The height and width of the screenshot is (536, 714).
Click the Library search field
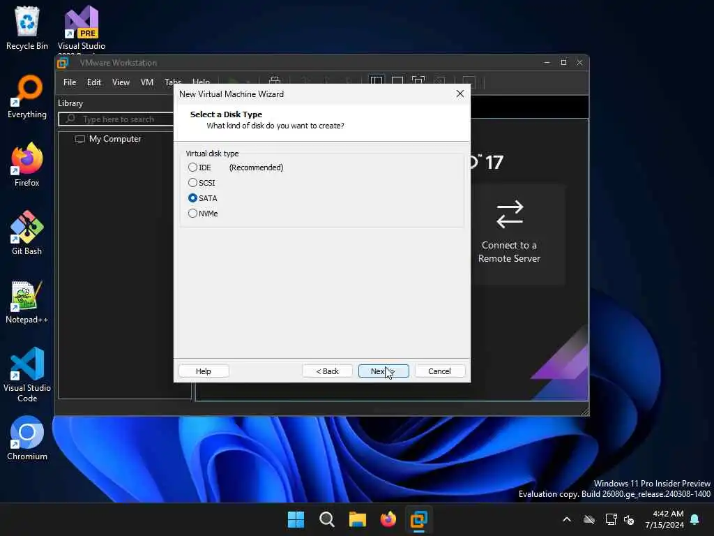116,119
